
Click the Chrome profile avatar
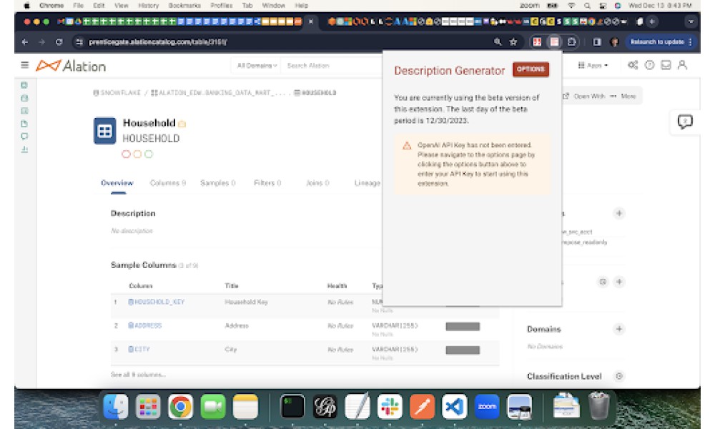(614, 42)
